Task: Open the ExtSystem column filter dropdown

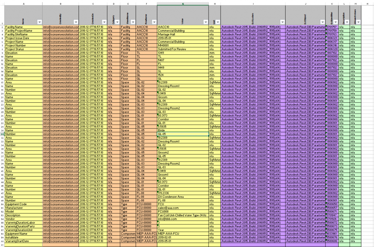Action: [282, 22]
